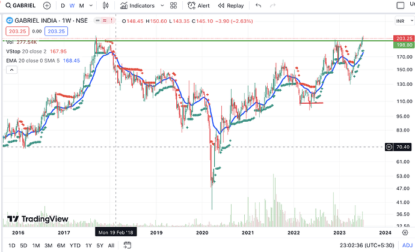This screenshot has height=252, width=415.
Task: Open the go-to-date calendar icon
Action: (128, 245)
